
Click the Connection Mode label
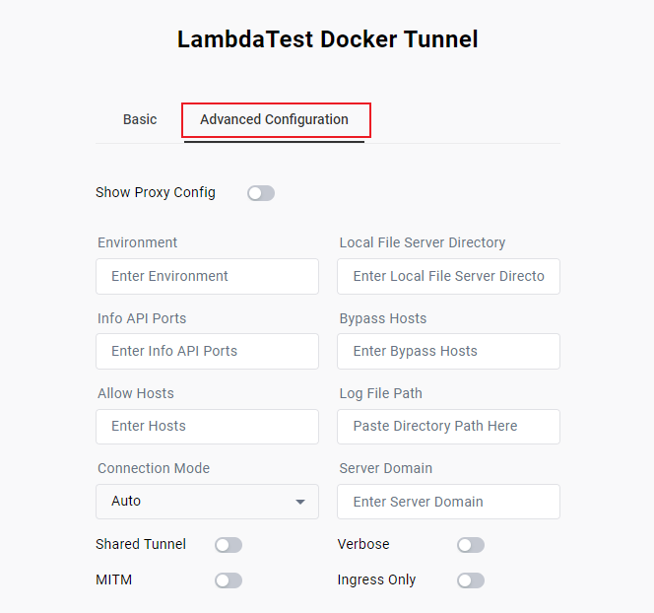click(154, 468)
